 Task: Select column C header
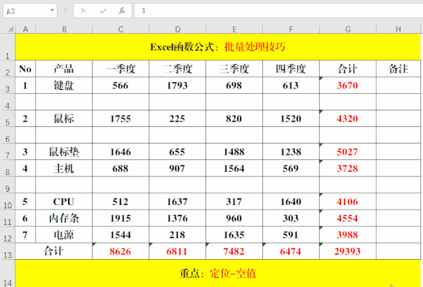tap(120, 28)
